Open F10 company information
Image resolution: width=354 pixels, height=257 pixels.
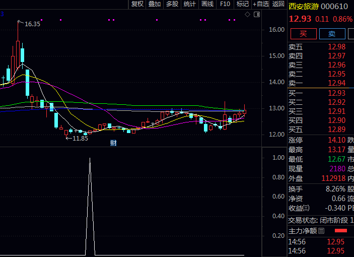tap(225, 4)
